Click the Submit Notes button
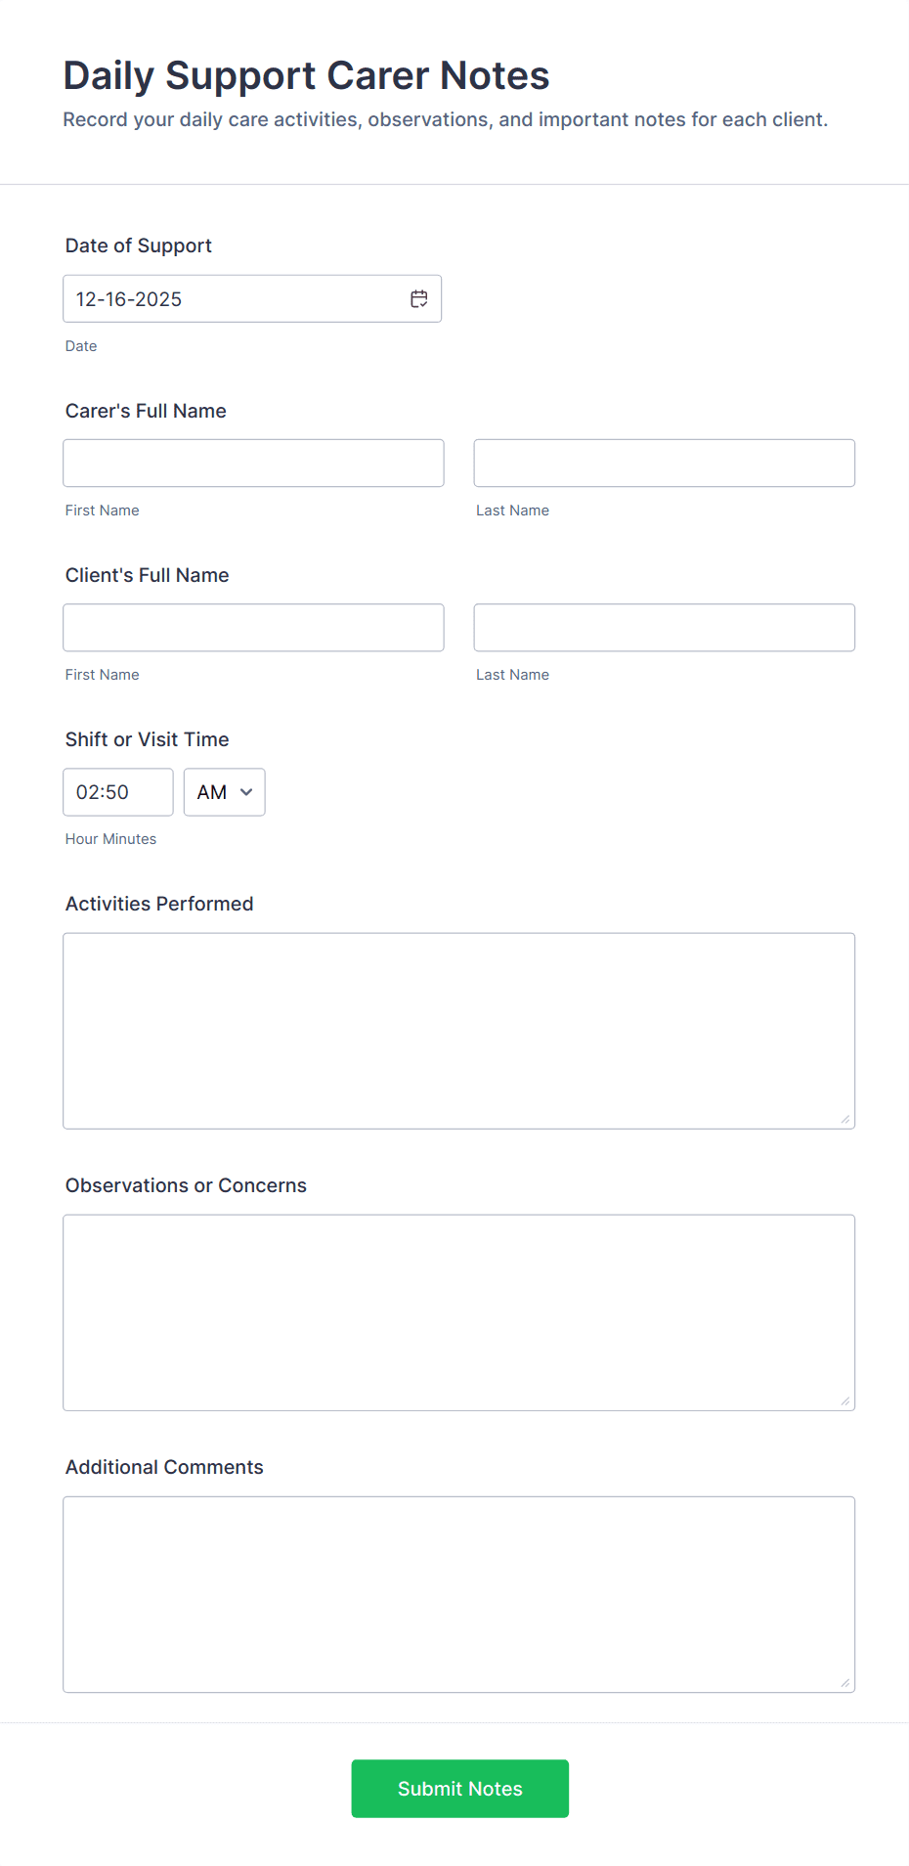Image resolution: width=909 pixels, height=1866 pixels. [x=459, y=1788]
